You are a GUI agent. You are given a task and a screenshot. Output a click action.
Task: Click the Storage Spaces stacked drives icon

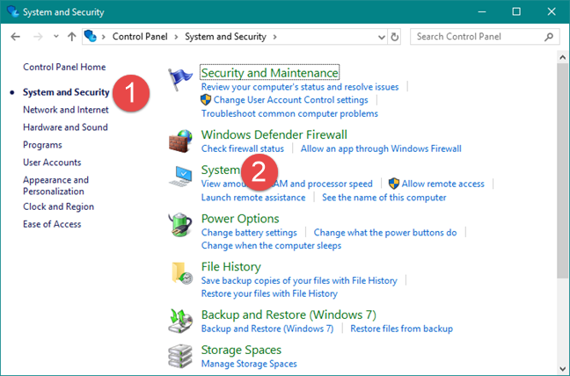coord(180,356)
